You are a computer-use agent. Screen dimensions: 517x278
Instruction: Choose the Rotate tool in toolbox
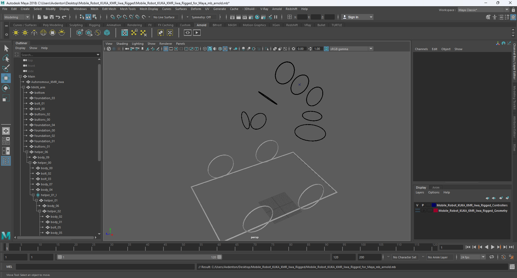coord(6,88)
